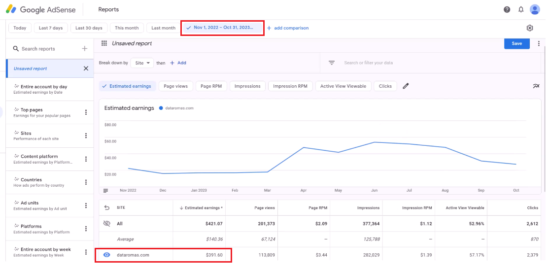Toggle Page RPM metric chip
Screen dimensions: 549x271
211,86
